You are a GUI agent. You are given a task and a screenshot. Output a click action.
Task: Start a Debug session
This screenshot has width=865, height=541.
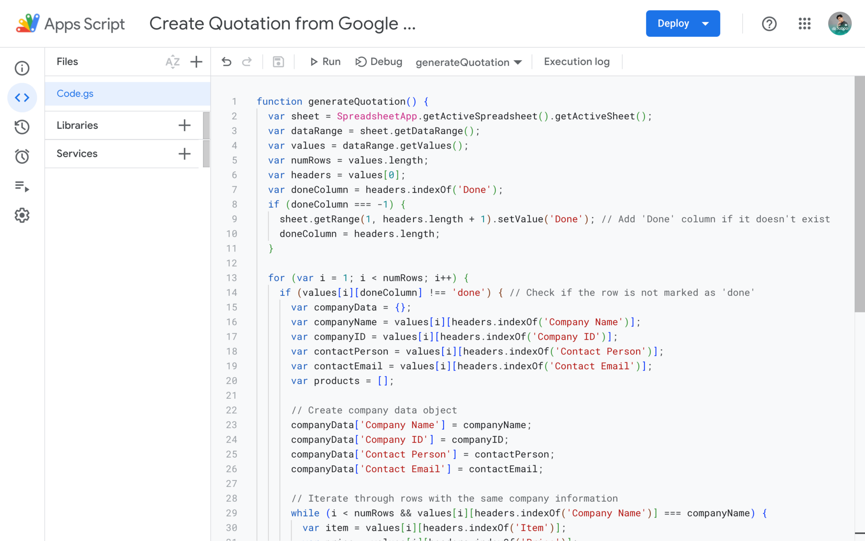379,62
